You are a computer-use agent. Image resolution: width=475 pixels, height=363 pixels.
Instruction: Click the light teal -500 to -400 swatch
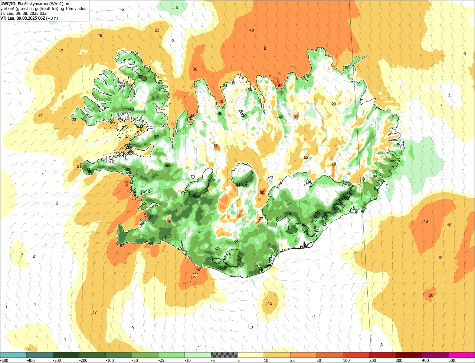coord(13,355)
